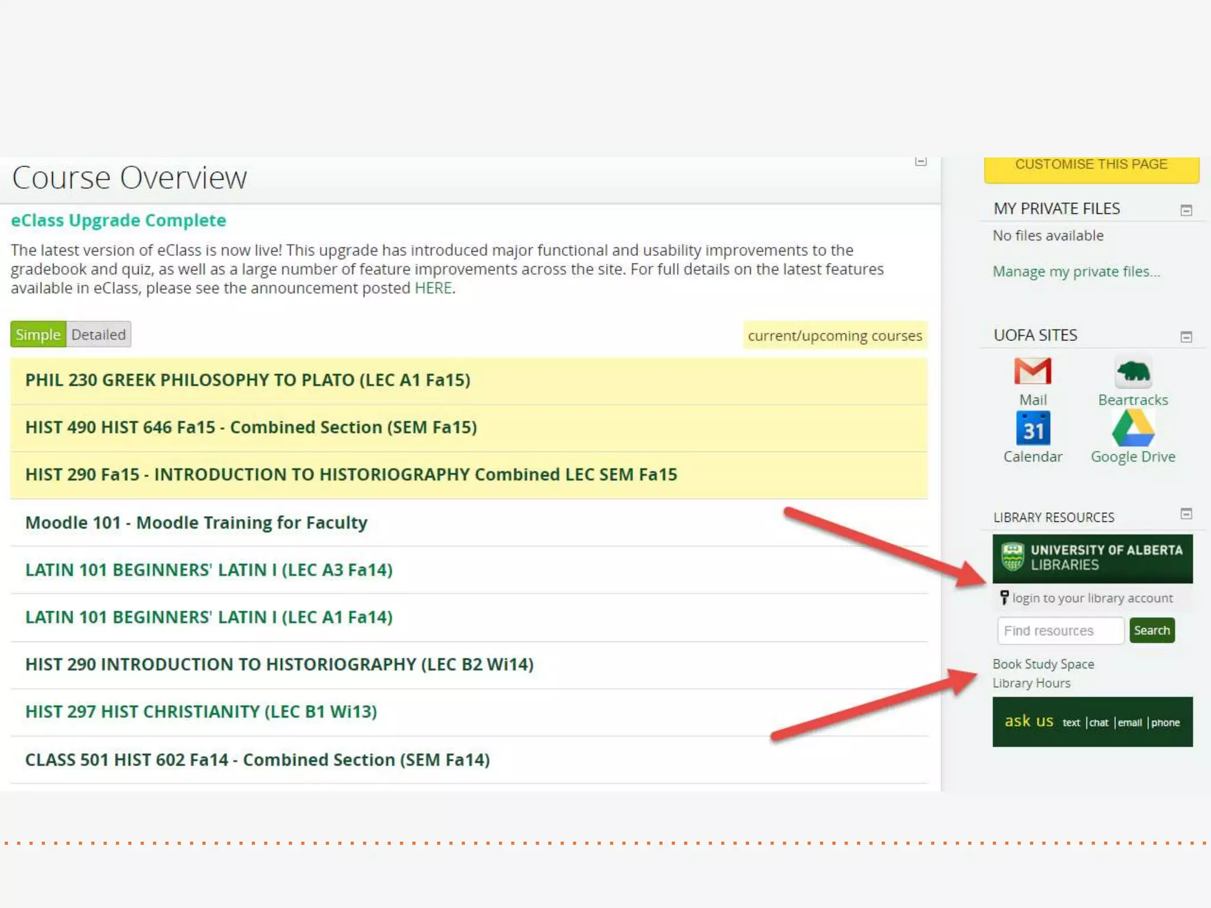This screenshot has width=1211, height=908.
Task: Click the Find resources input field
Action: point(1060,631)
